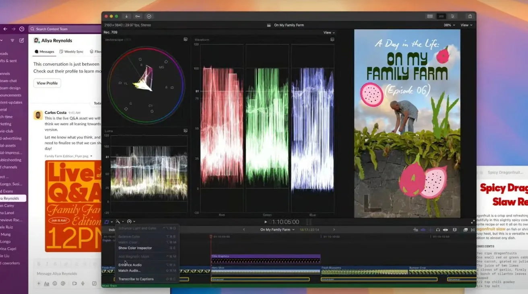Enter full screen viewer mode with arrows icon
528x294 pixels.
(x=473, y=222)
